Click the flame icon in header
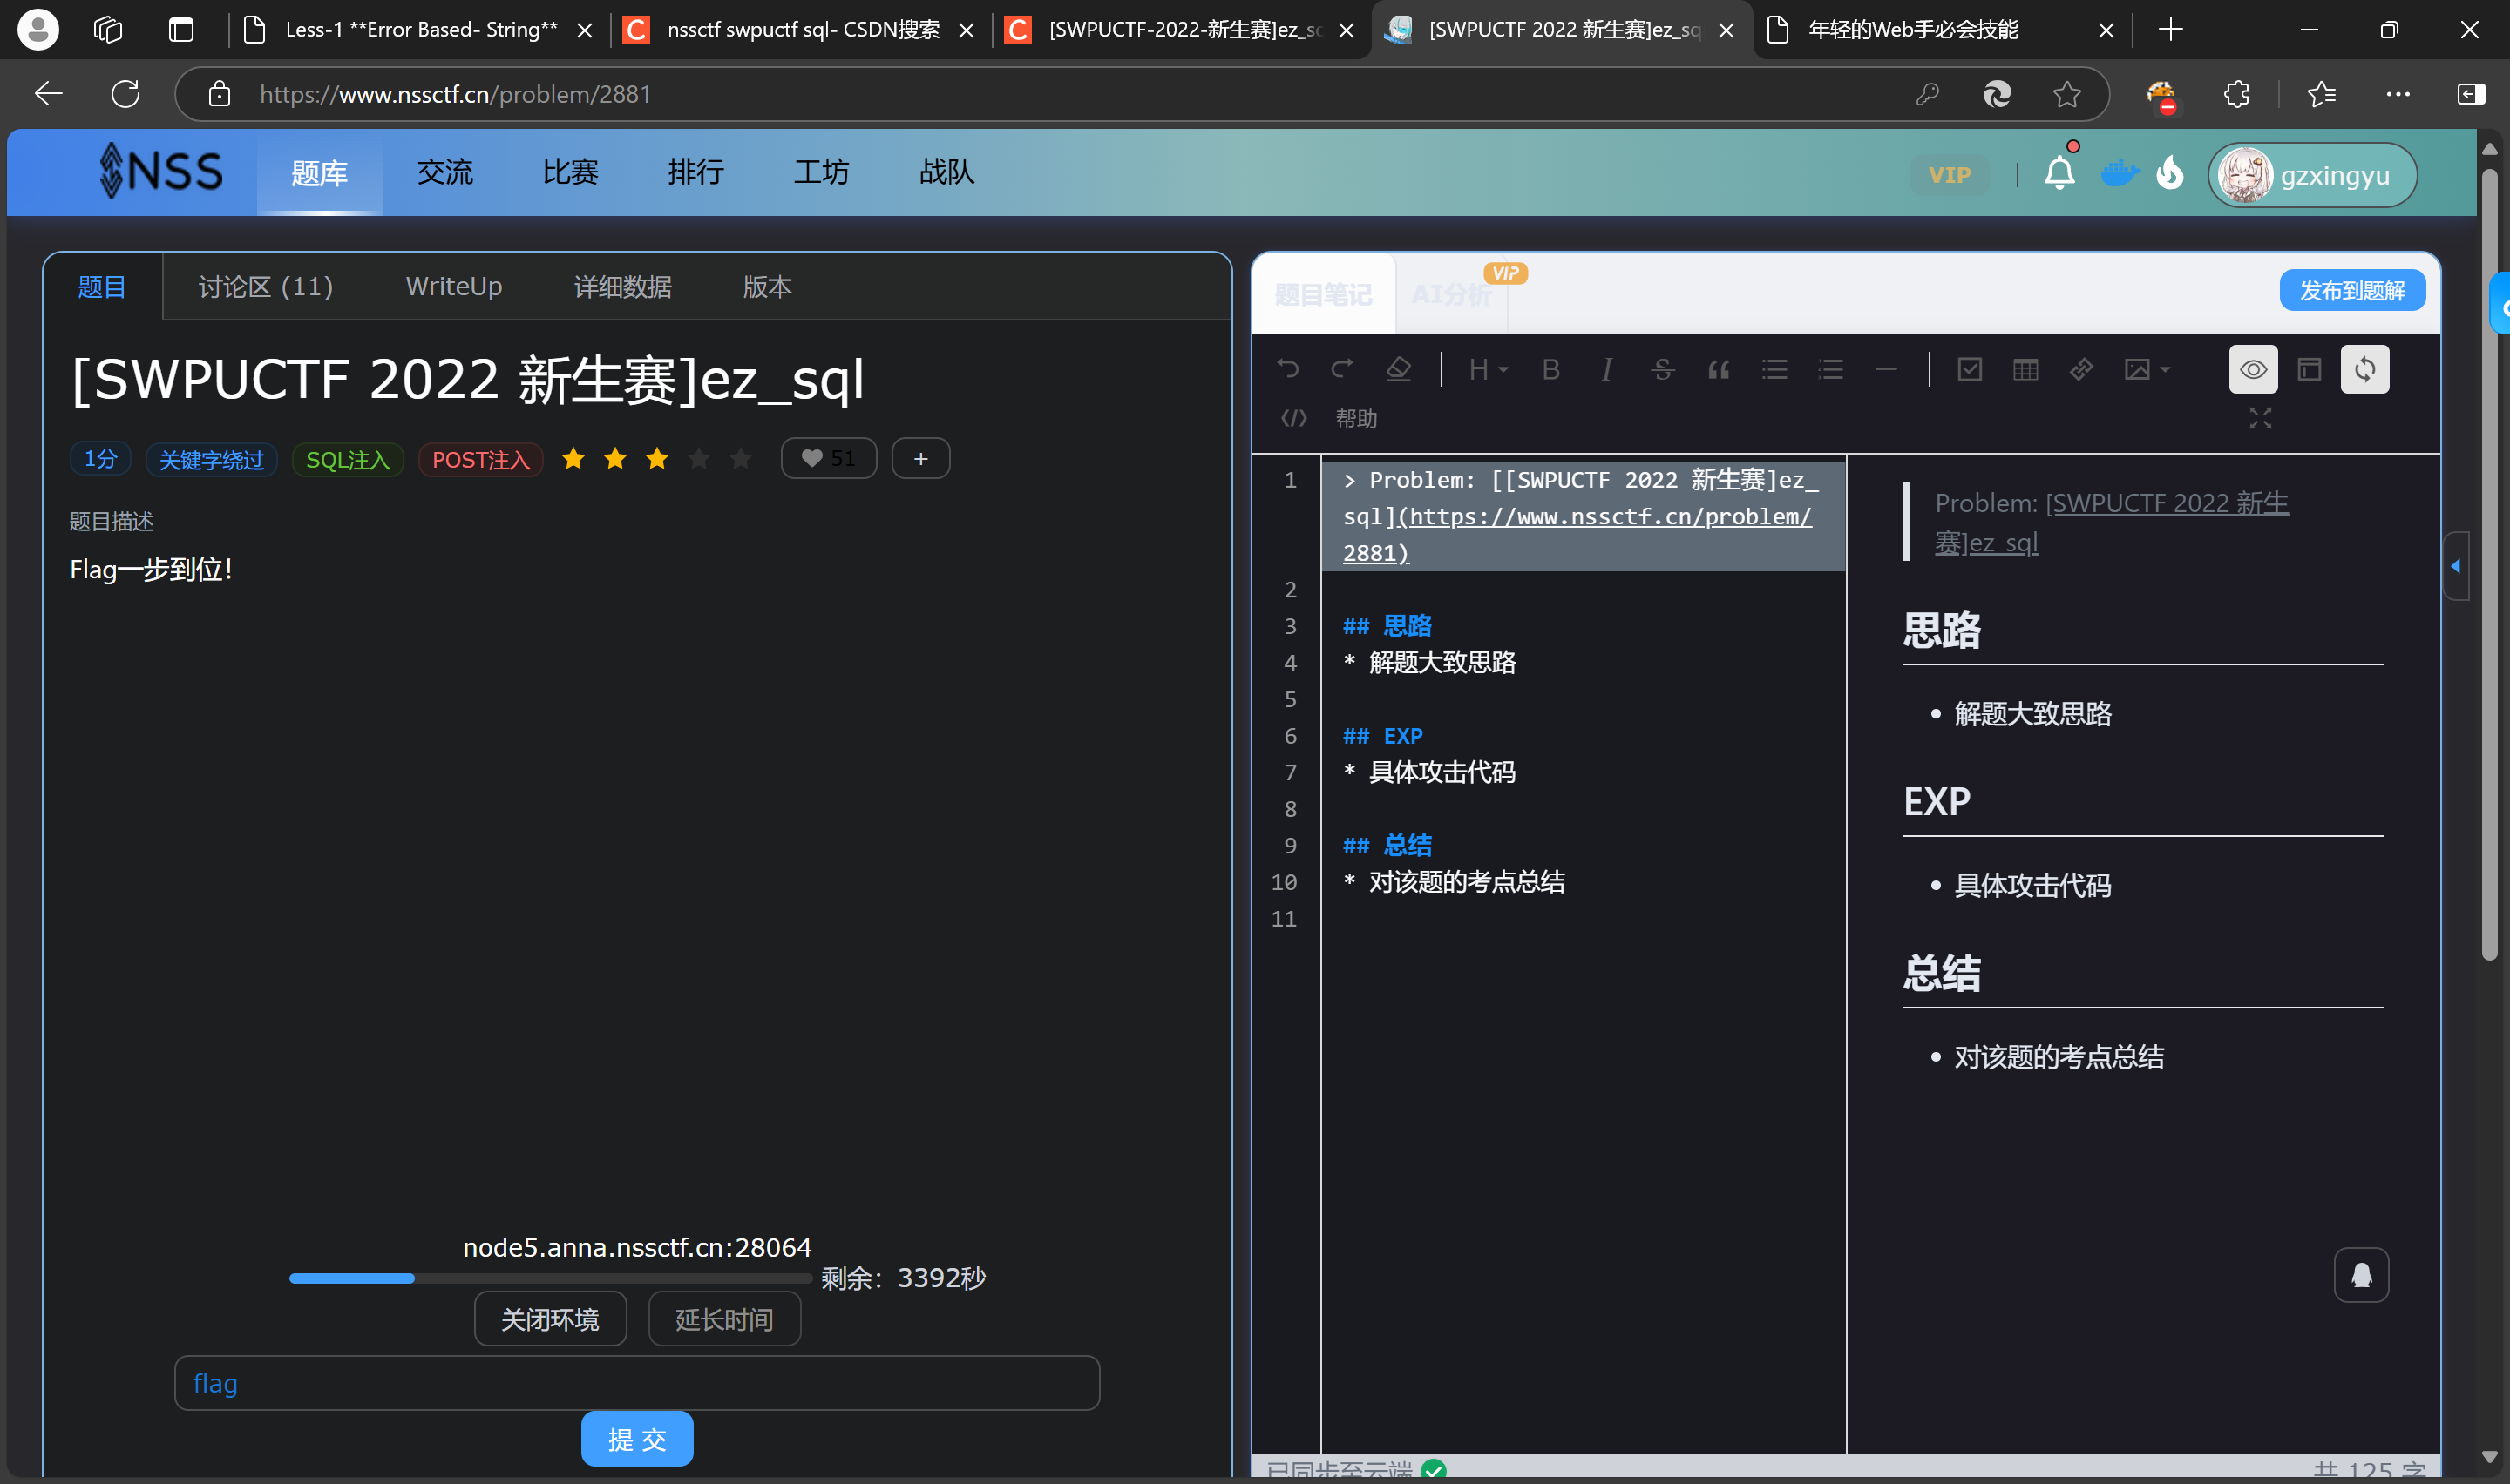This screenshot has width=2510, height=1484. 2170,173
